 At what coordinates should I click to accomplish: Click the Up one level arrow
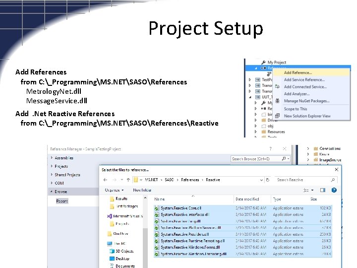click(128, 180)
